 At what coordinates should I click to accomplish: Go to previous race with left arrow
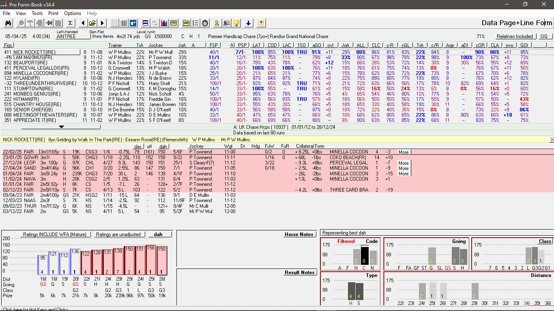point(83,23)
